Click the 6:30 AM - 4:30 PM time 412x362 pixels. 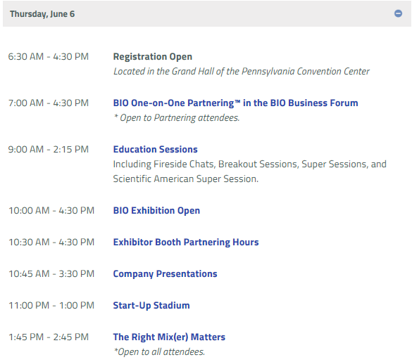49,57
